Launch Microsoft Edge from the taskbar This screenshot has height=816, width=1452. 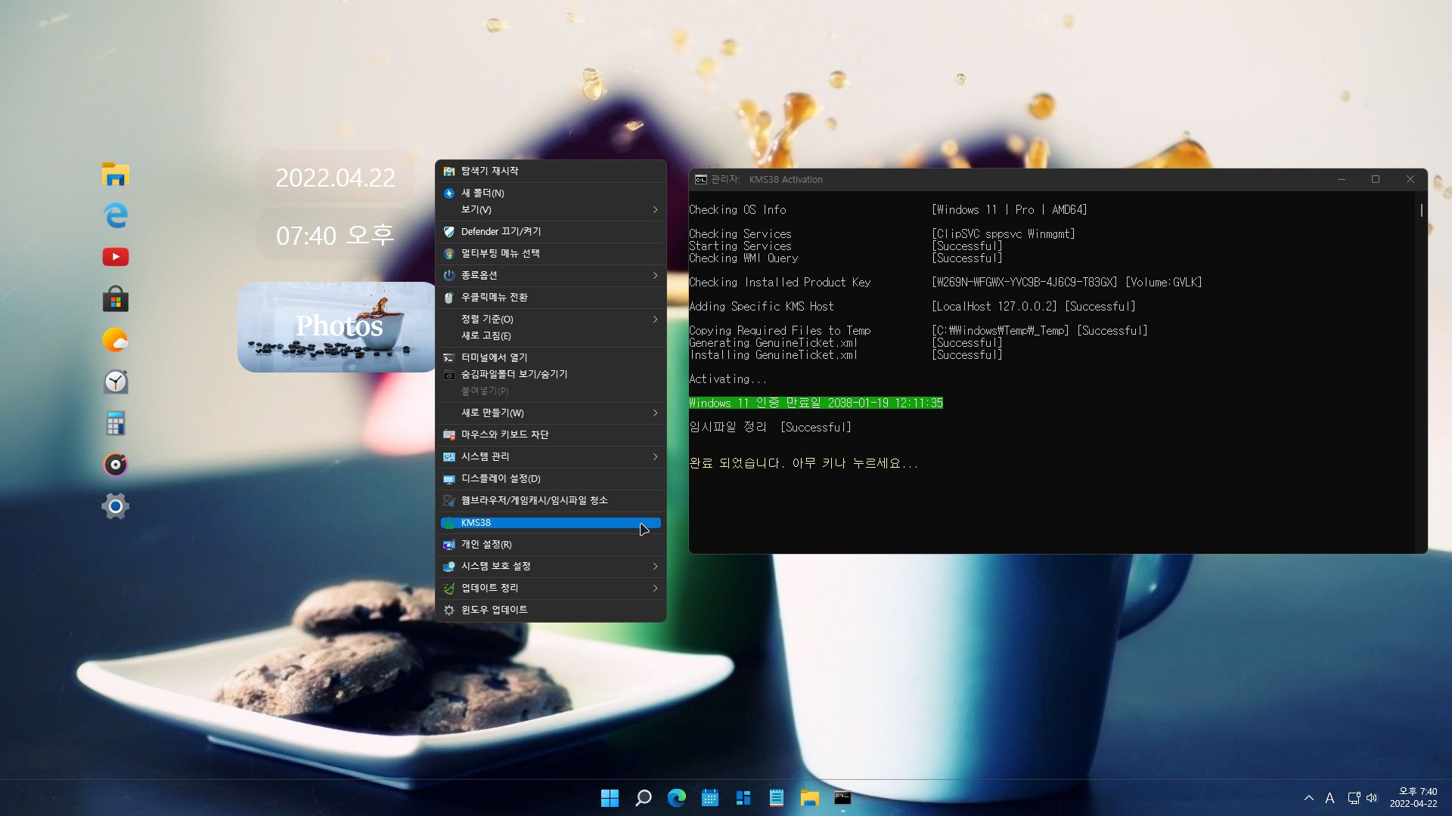677,798
